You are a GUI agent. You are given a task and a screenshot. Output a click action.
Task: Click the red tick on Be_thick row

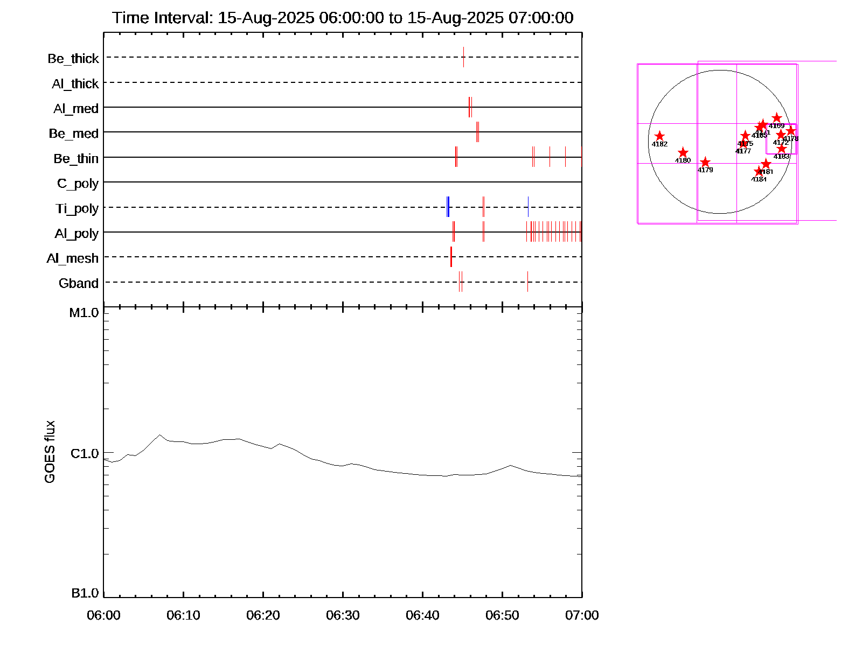tap(463, 57)
